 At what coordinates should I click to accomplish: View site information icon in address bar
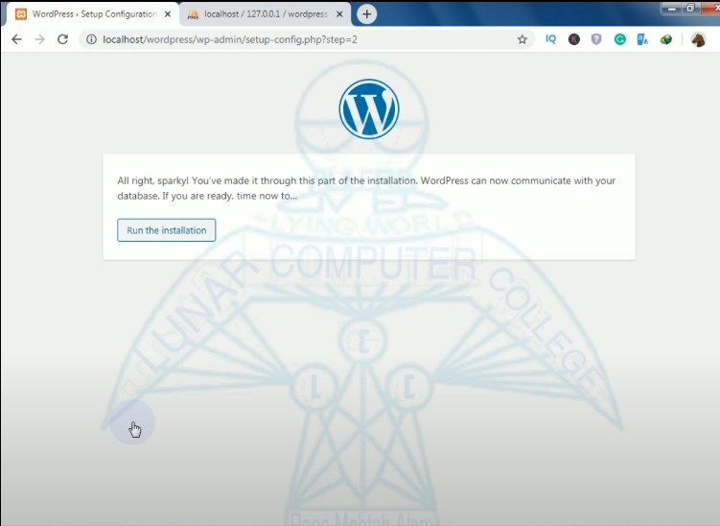click(x=91, y=39)
